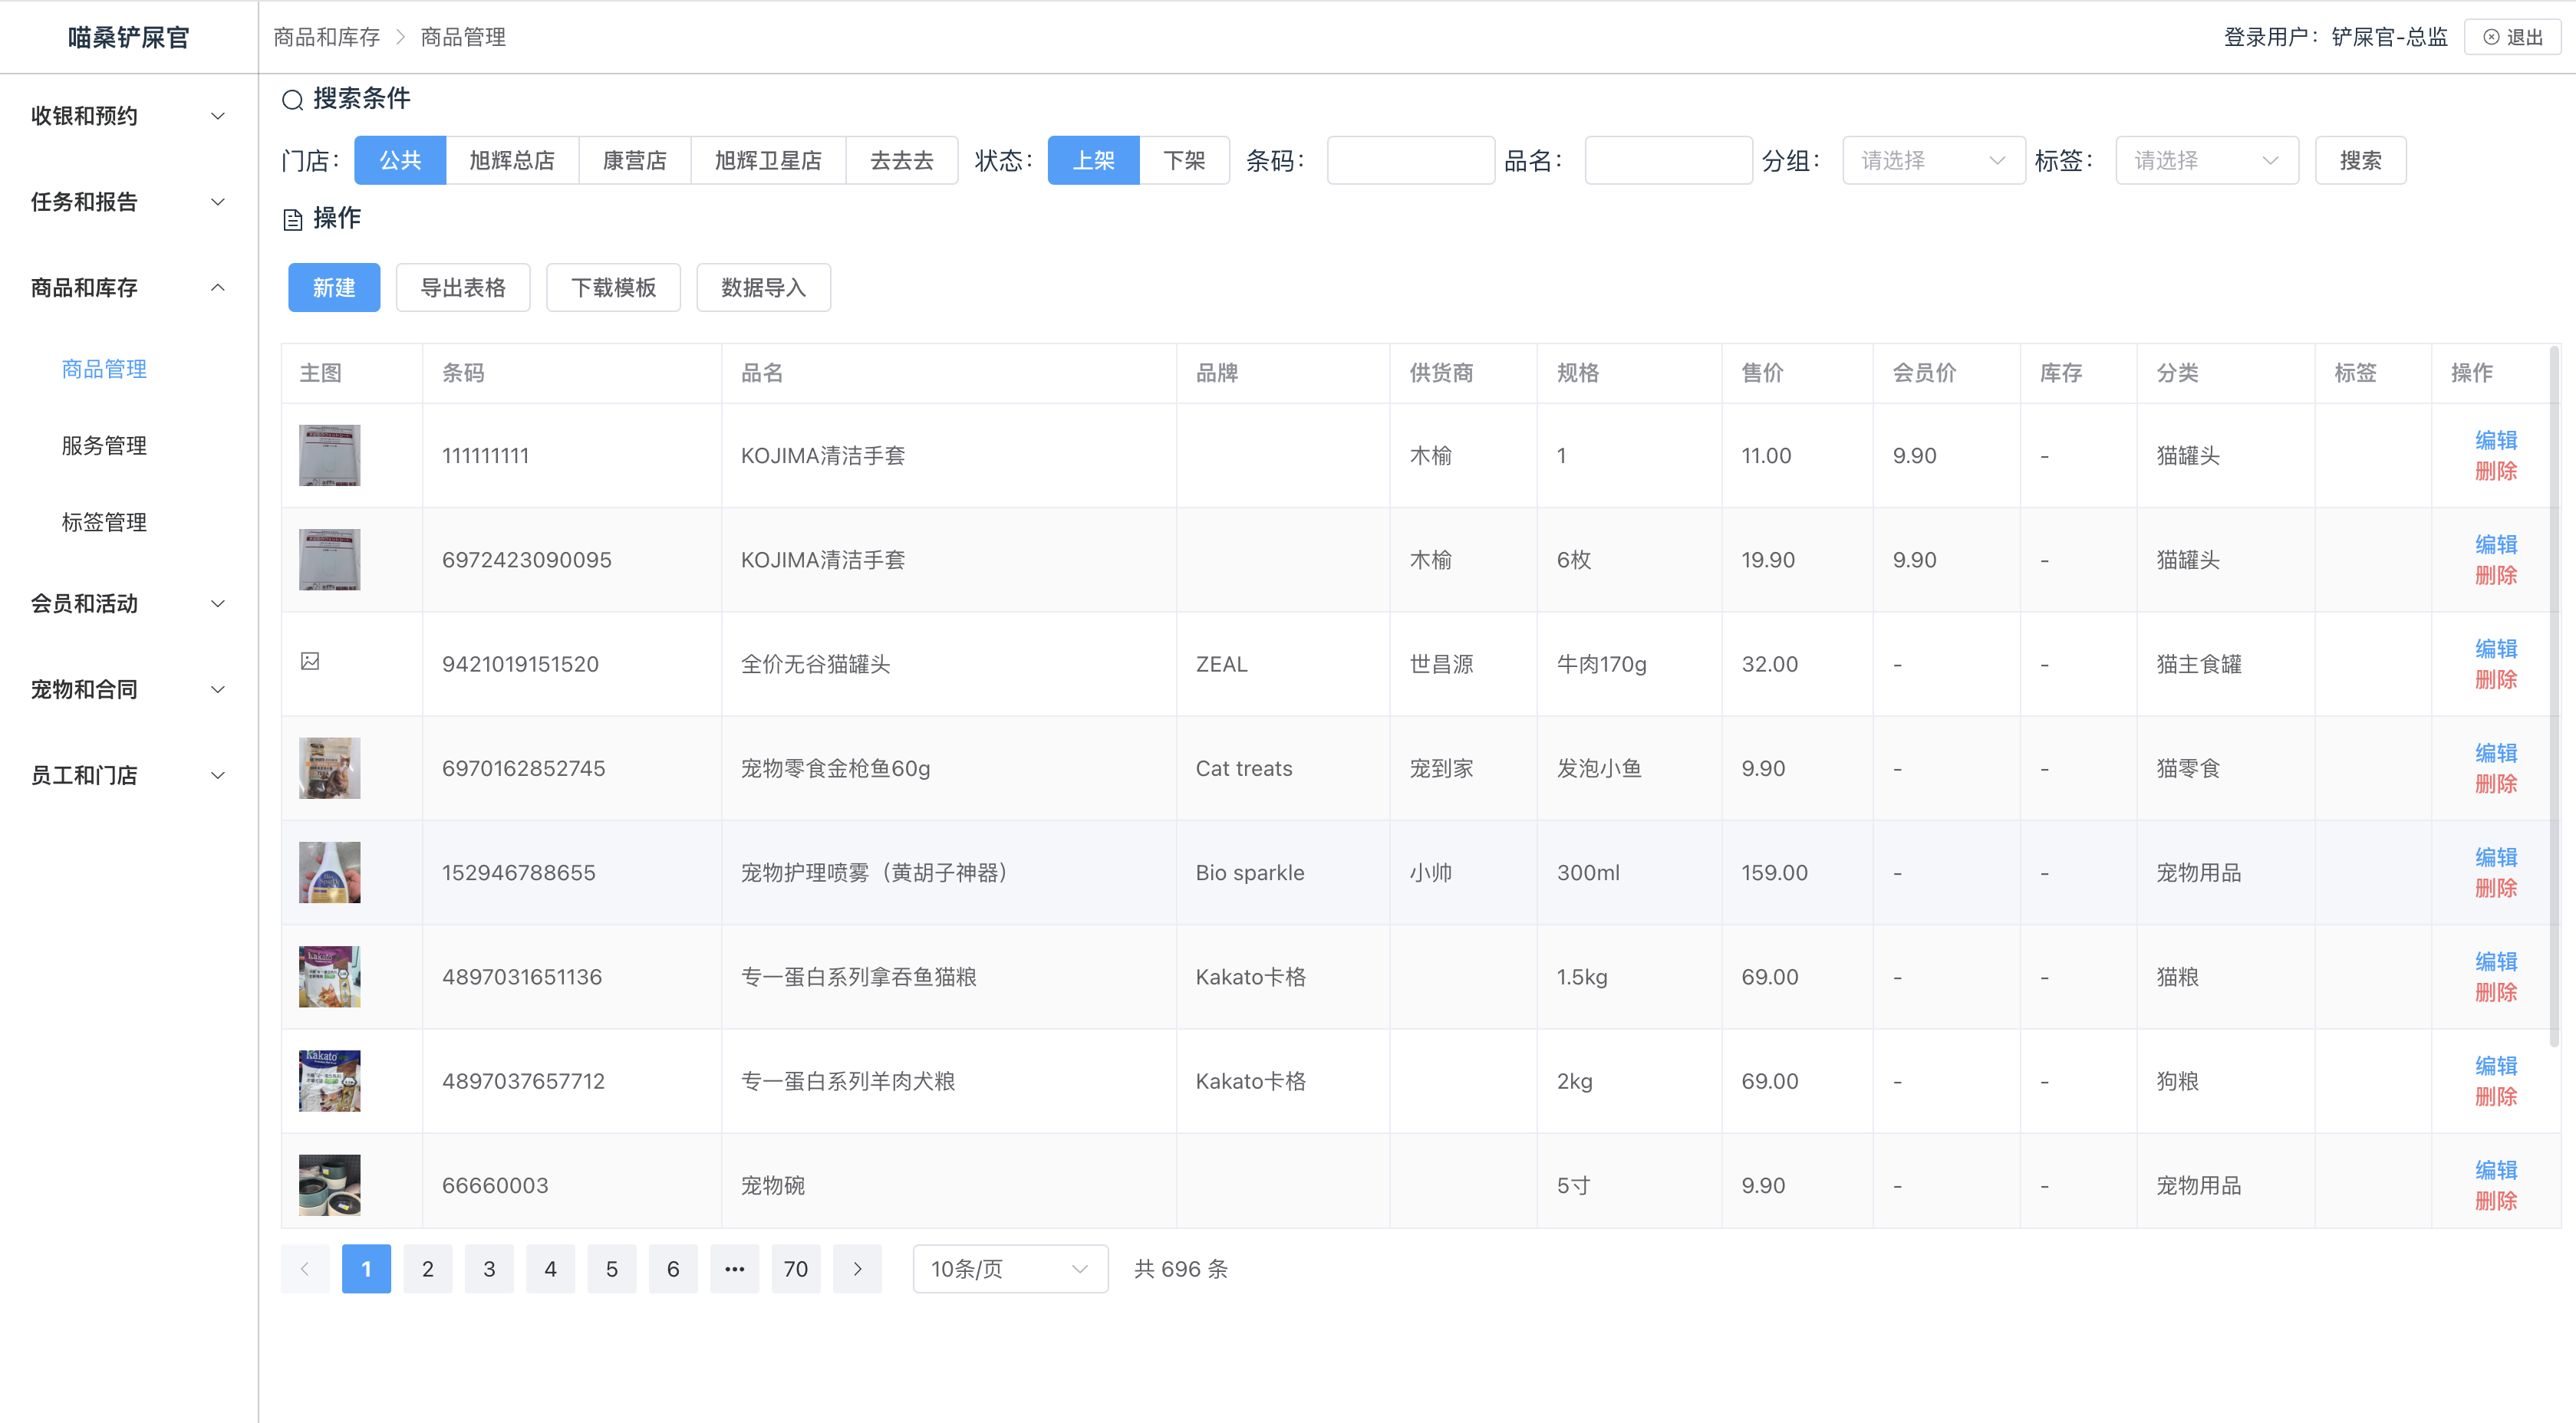Click 删除 for the 宠物零食金枪鱼60g row
Screen dimensions: 2576x1423
click(2495, 784)
